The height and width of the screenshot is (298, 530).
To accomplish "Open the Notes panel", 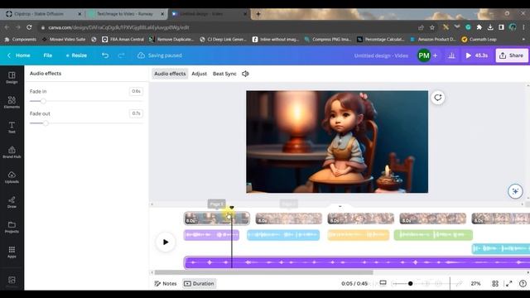I will coord(166,283).
